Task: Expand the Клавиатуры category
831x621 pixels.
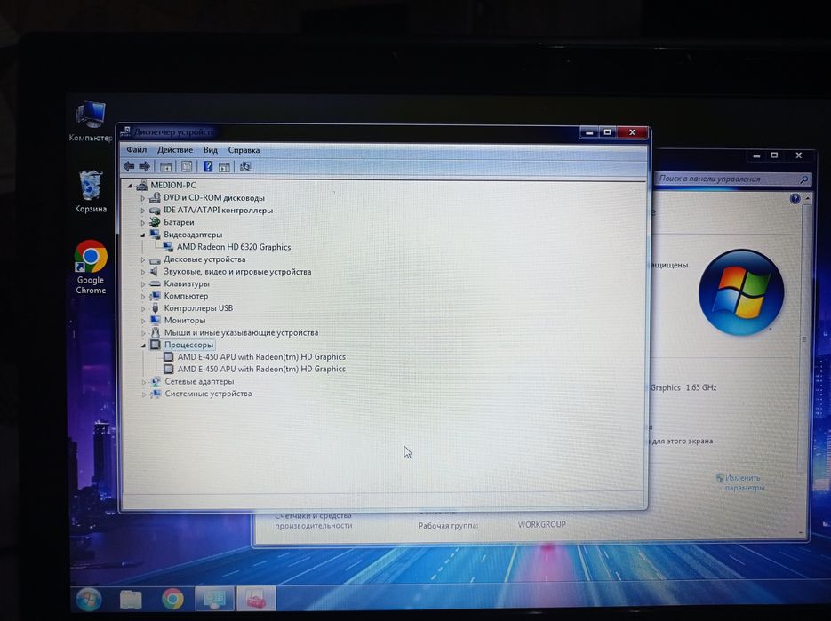Action: [142, 284]
